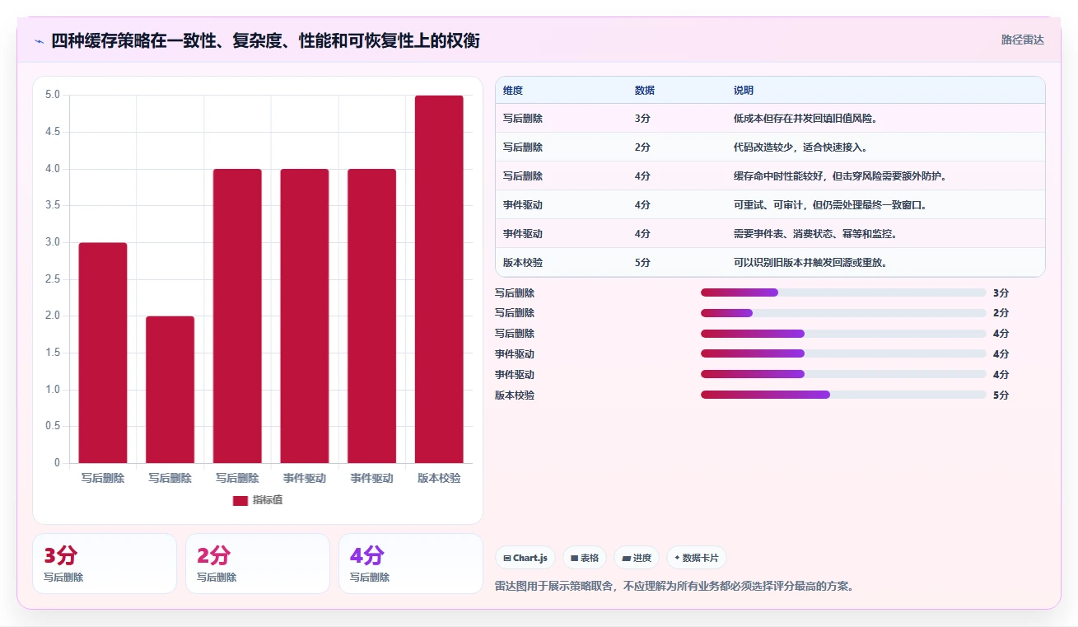This screenshot has height=627, width=1078.
Task: Click the 写后删除 progress bar showing 2分
Action: coord(843,313)
